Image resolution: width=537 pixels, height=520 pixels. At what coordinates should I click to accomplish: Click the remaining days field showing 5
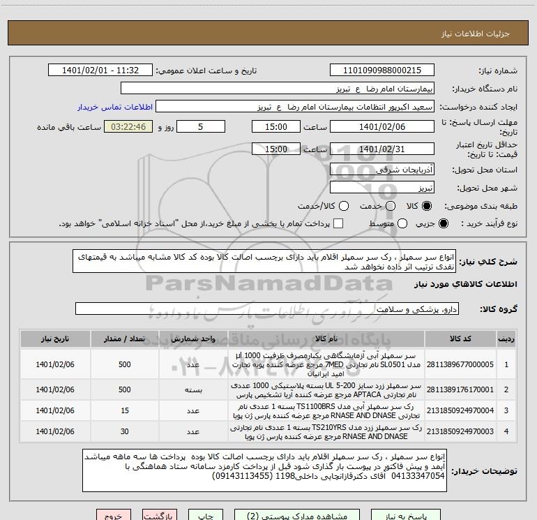201,127
